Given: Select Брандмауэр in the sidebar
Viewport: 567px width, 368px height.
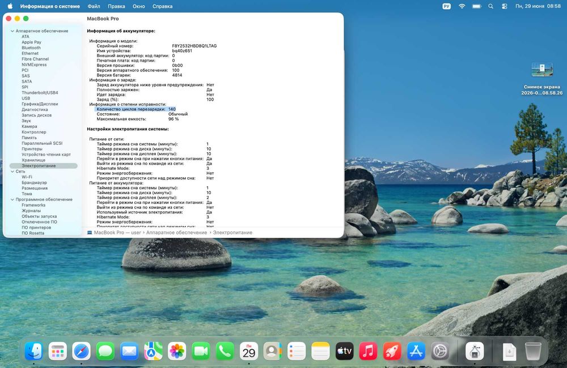Looking at the screenshot, I should tap(35, 183).
